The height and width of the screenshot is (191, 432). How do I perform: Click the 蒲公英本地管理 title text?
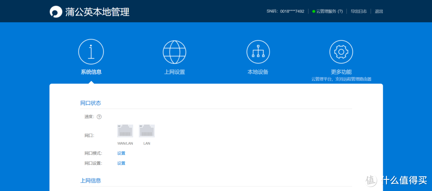point(97,12)
